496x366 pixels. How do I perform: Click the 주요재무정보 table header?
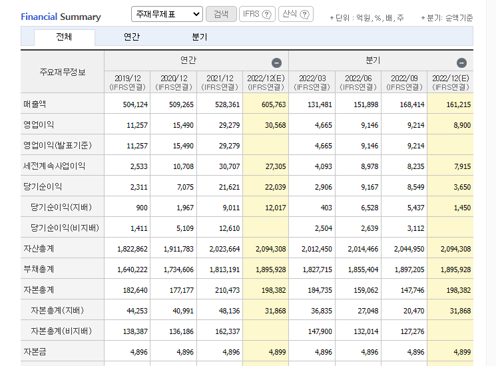click(63, 72)
